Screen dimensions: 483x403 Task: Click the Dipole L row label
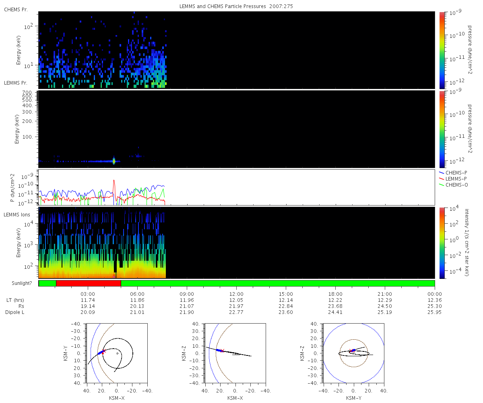click(x=15, y=312)
